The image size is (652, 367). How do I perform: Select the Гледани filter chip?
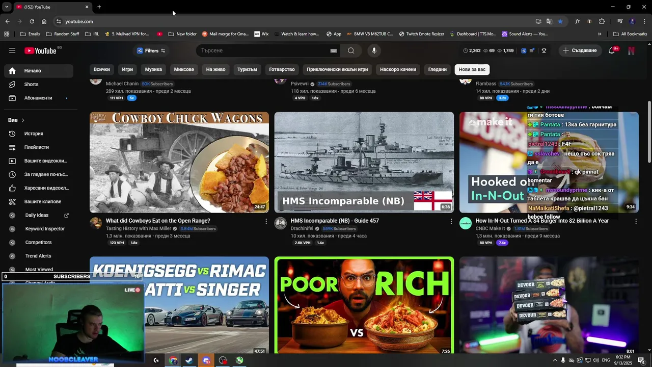pyautogui.click(x=437, y=69)
